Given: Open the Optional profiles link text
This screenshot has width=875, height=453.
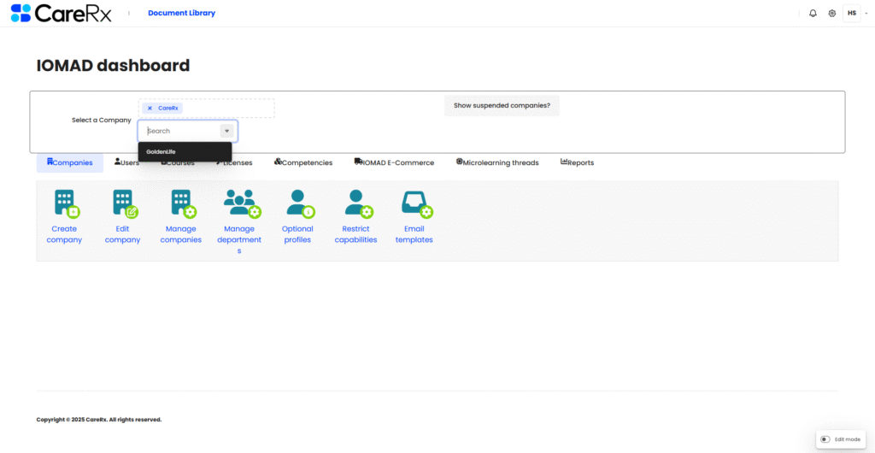Looking at the screenshot, I should (x=297, y=234).
